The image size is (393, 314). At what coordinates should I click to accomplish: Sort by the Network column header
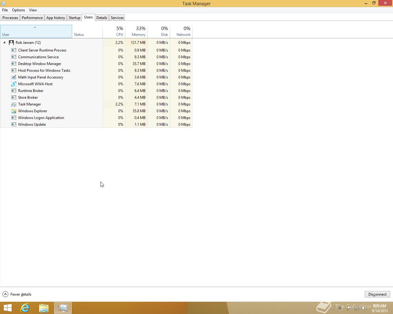[x=181, y=32]
